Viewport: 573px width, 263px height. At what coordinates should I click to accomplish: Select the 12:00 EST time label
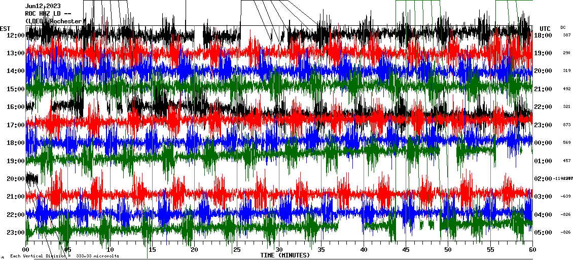[16, 35]
